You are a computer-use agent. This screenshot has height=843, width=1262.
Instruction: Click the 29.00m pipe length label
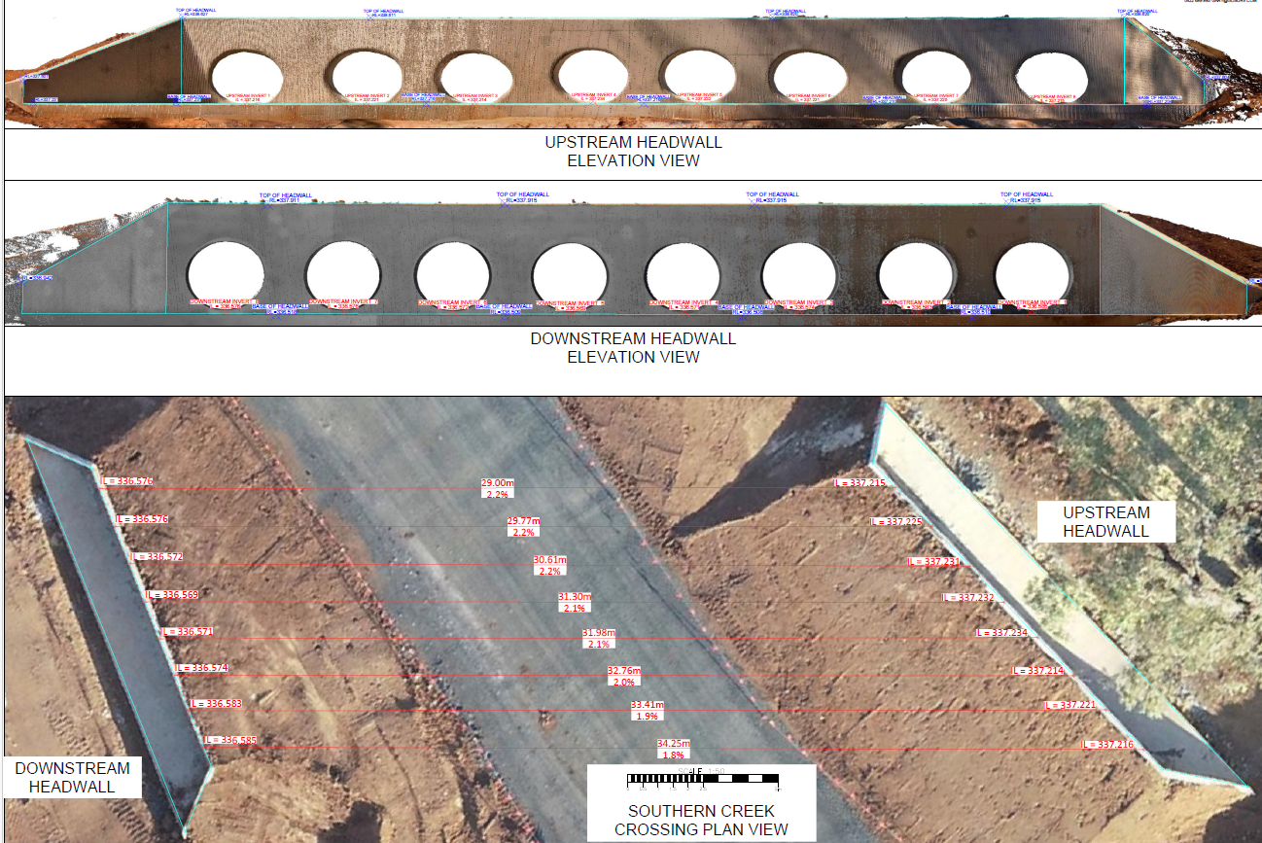pos(498,483)
